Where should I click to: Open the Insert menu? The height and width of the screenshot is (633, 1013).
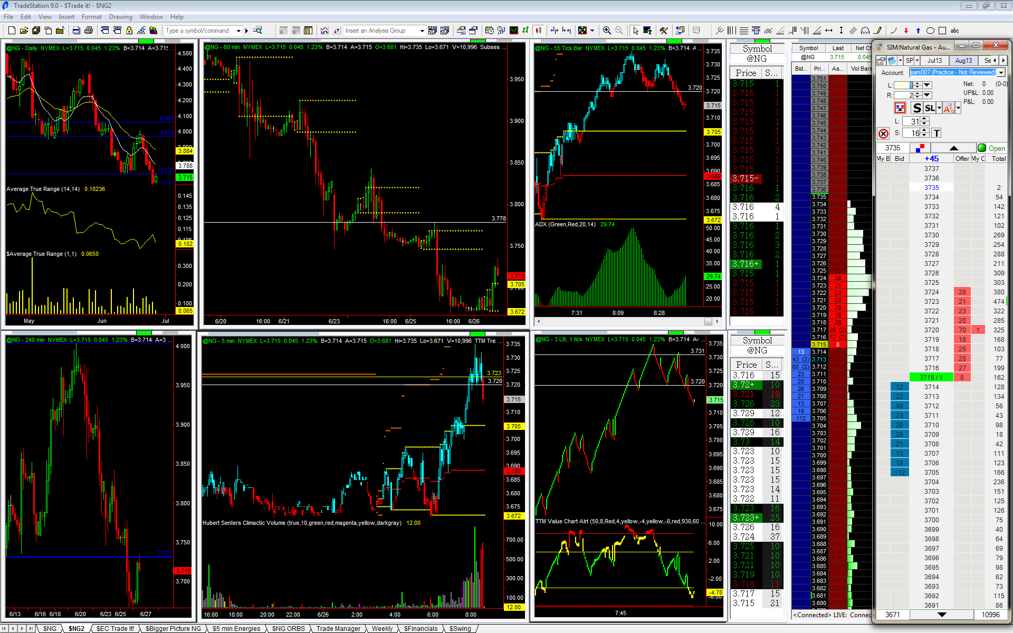pyautogui.click(x=66, y=17)
